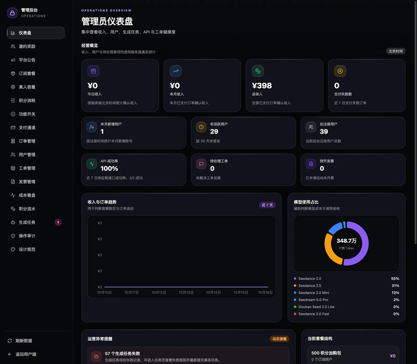Click the 用户管理 people icon

click(13, 154)
